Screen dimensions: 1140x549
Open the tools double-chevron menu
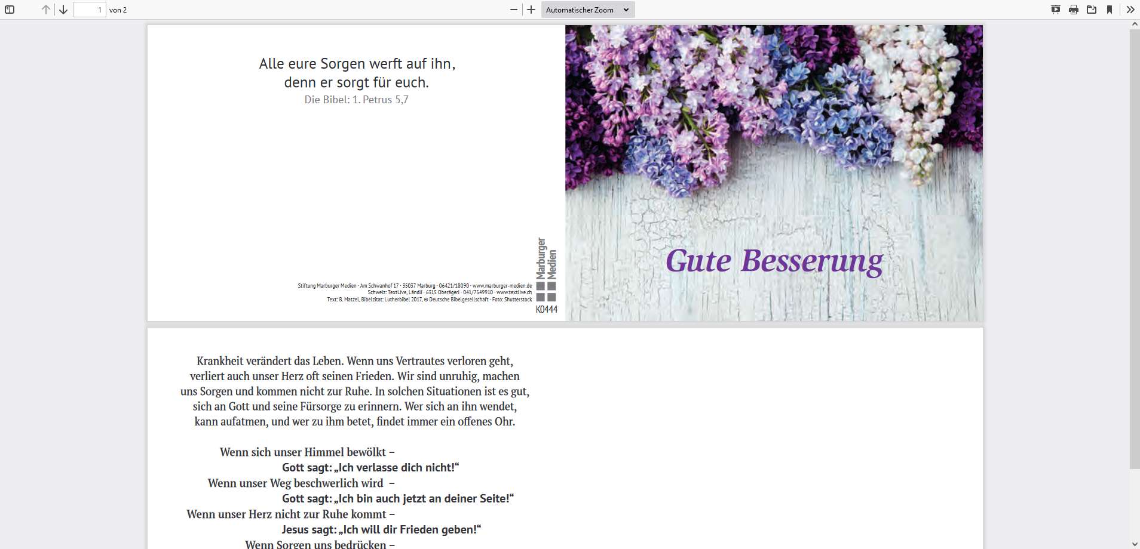pyautogui.click(x=1130, y=10)
